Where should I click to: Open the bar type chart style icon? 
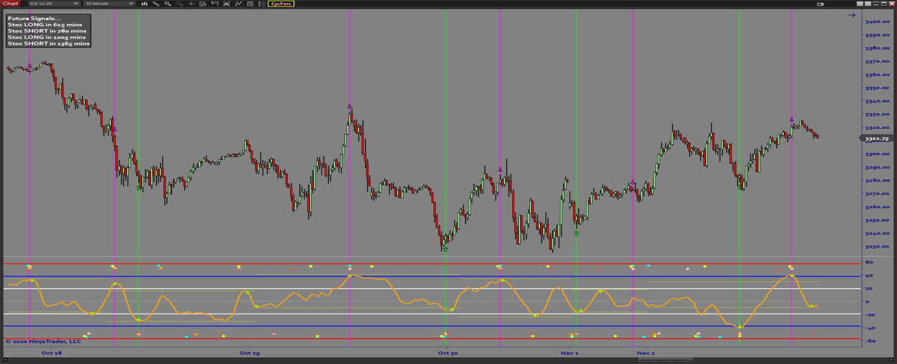pyautogui.click(x=143, y=3)
